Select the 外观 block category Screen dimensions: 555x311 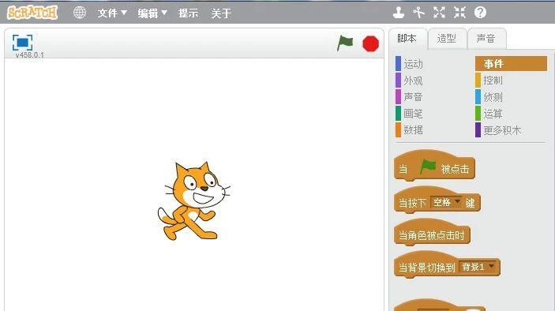410,81
